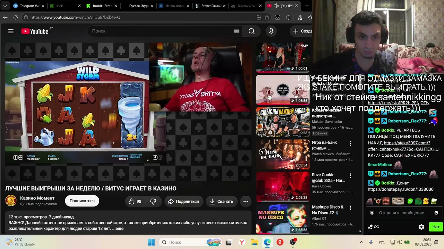
Task: Click the chat message input Отправить сообщение
Action: point(401,213)
